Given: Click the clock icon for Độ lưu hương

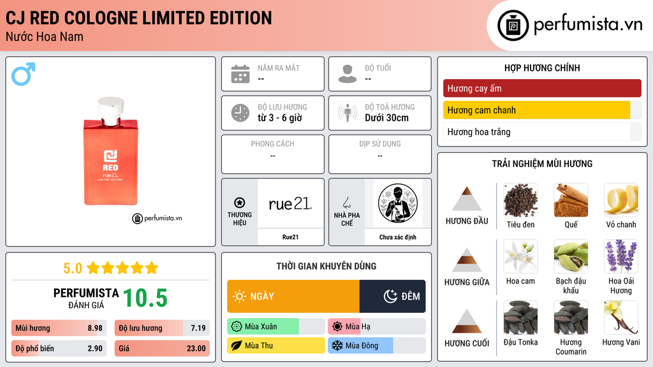Looking at the screenshot, I should coord(240,113).
